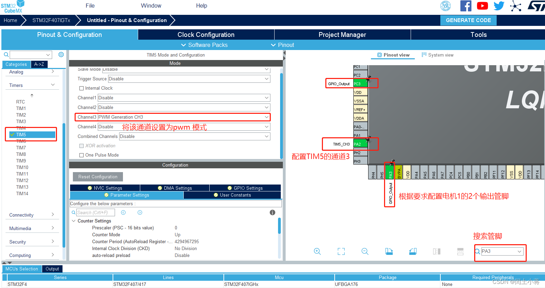This screenshot has width=545, height=288.
Task: Collapse Counter Settings group
Action: coord(74,221)
